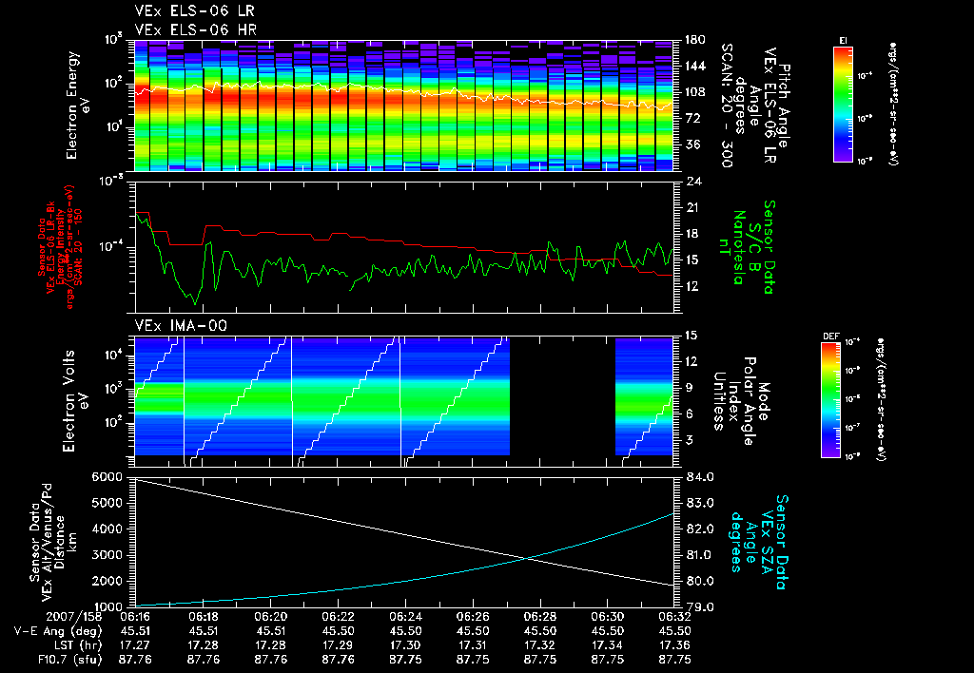This screenshot has width=974, height=673.
Task: Click the LST value 17.30
Action: pyautogui.click(x=405, y=645)
